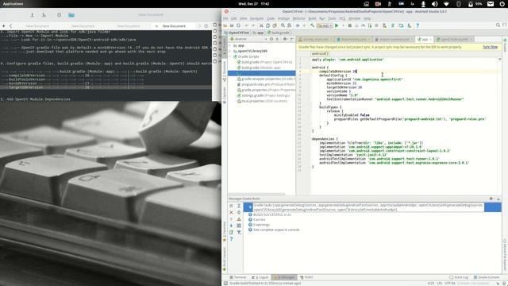Viewport: 508px width, 286px height.
Task: Select build.gradle (Project: OpenCVFirst) file
Action: click(264, 62)
